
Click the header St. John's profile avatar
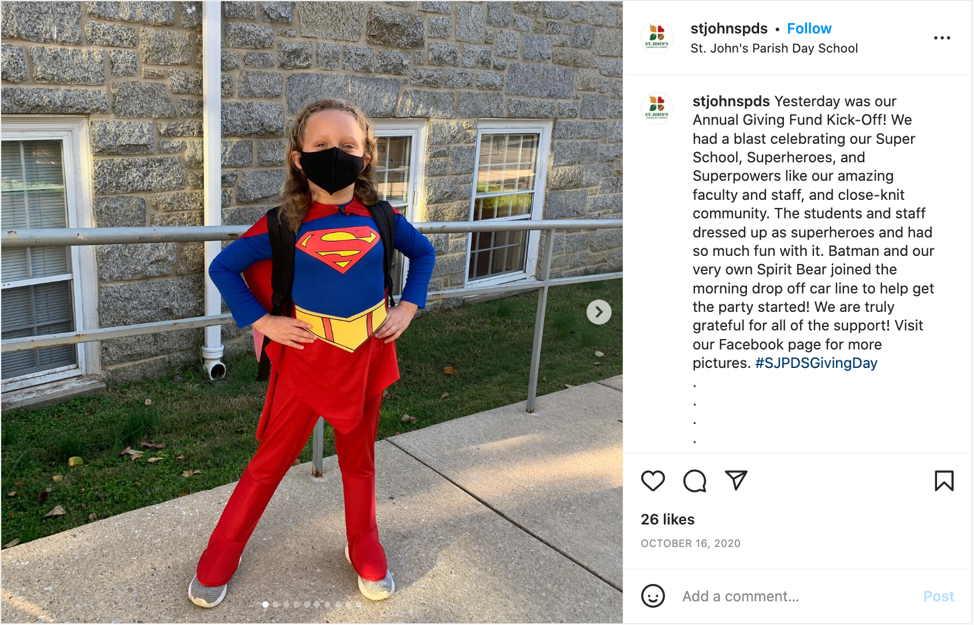(657, 38)
